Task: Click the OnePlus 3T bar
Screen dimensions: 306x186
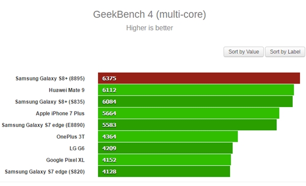Action: (168, 137)
